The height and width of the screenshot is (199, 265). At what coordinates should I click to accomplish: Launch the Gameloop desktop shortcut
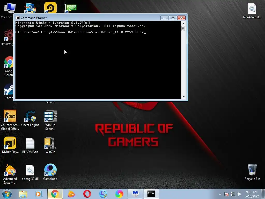(50, 170)
